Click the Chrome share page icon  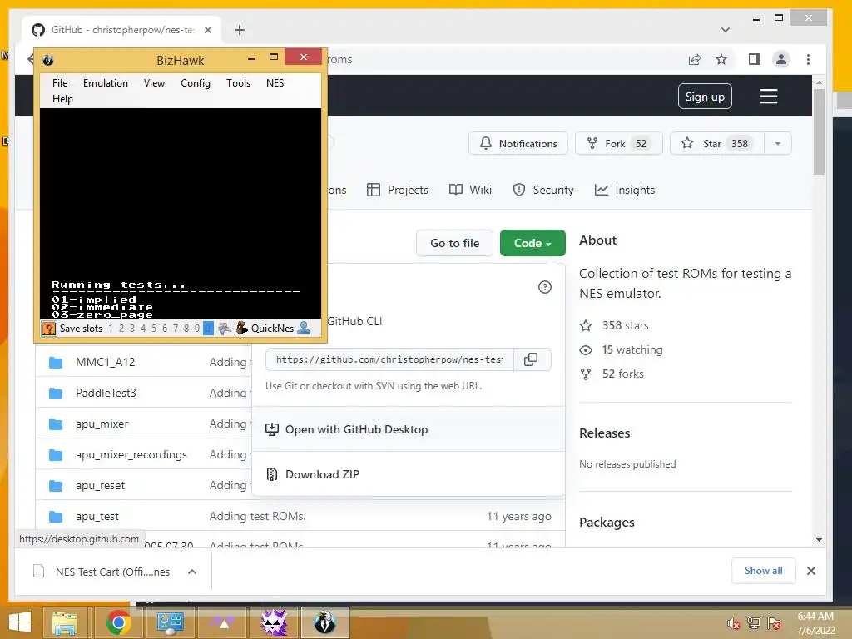(x=695, y=59)
